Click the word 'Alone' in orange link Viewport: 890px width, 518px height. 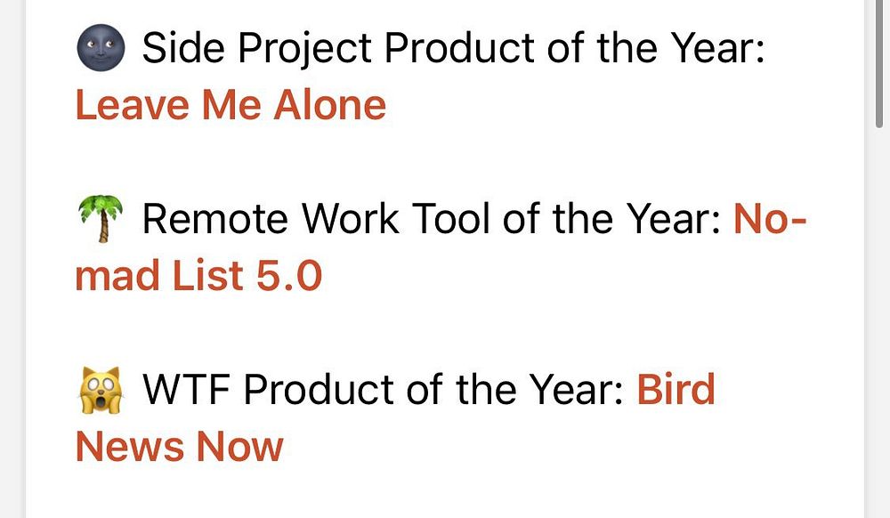tap(330, 105)
